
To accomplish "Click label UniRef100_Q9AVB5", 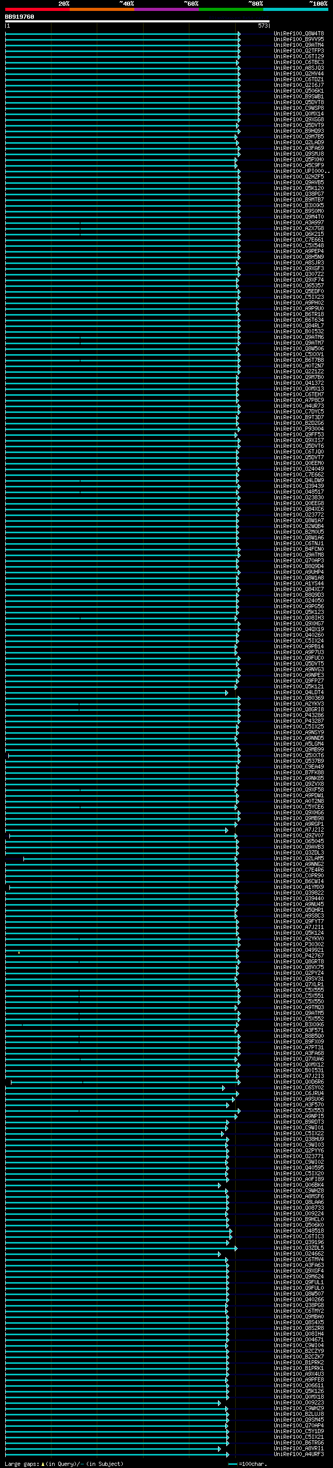I will pyautogui.click(x=299, y=182).
